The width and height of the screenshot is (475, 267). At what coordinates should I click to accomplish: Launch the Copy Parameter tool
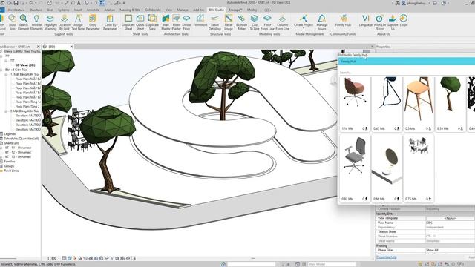pyautogui.click(x=93, y=22)
